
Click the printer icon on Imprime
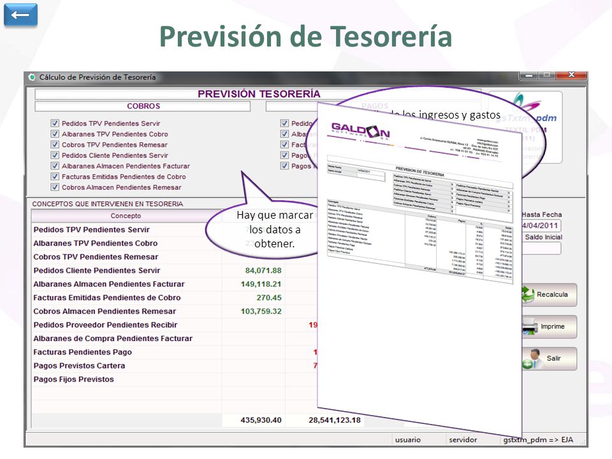530,326
